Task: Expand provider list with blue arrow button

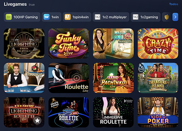Action: point(175,17)
